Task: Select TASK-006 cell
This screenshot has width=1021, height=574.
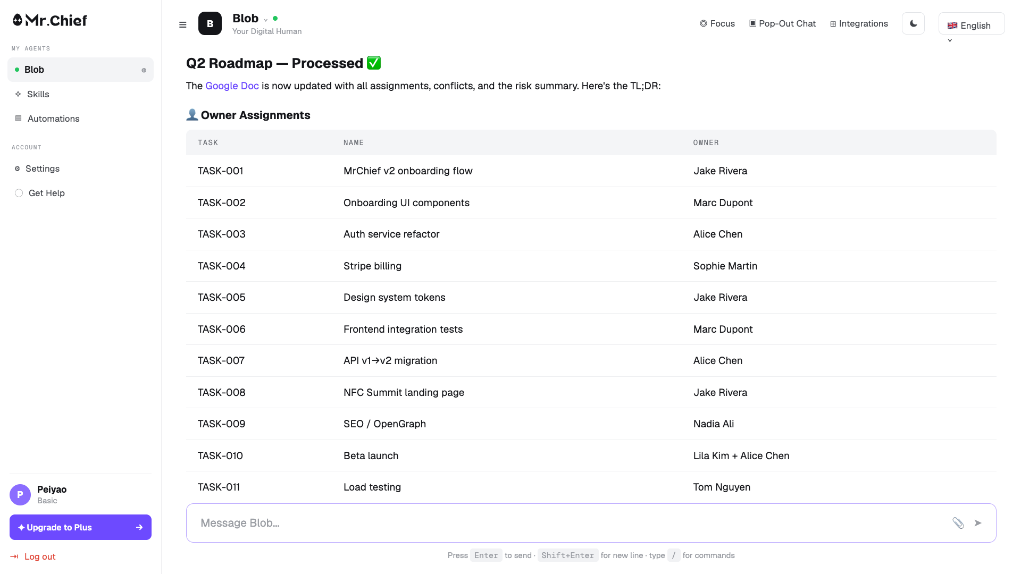Action: pyautogui.click(x=221, y=329)
